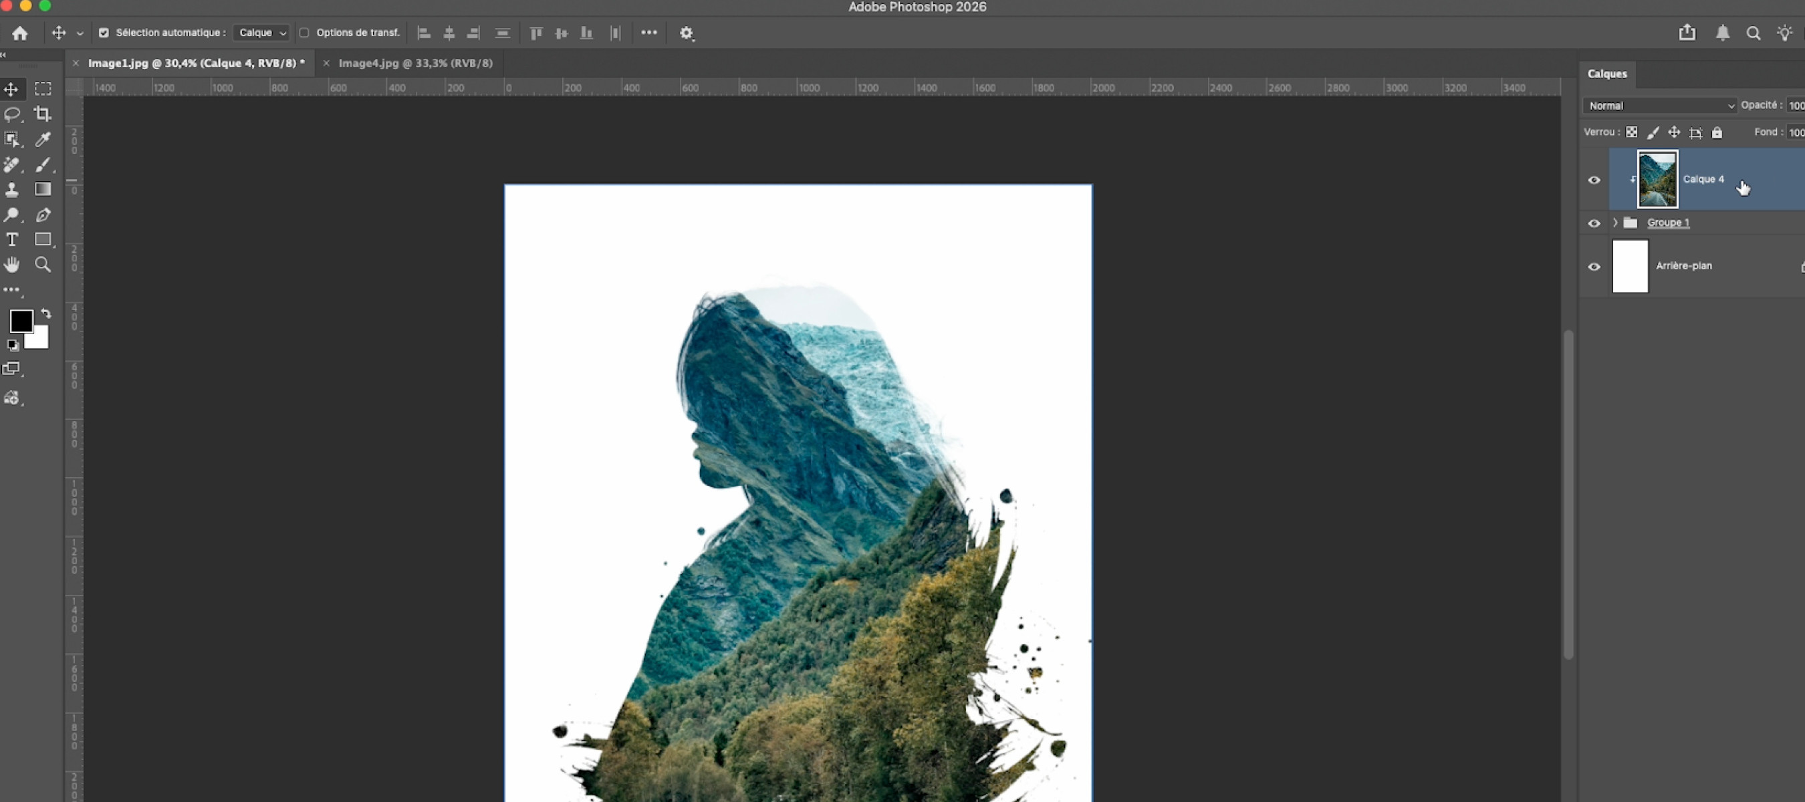Image resolution: width=1805 pixels, height=802 pixels.
Task: Hide the Calque 4 layer
Action: (x=1594, y=180)
